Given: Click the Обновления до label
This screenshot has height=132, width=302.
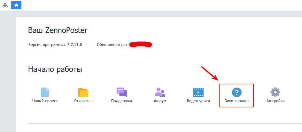Looking at the screenshot, I should tap(112, 45).
